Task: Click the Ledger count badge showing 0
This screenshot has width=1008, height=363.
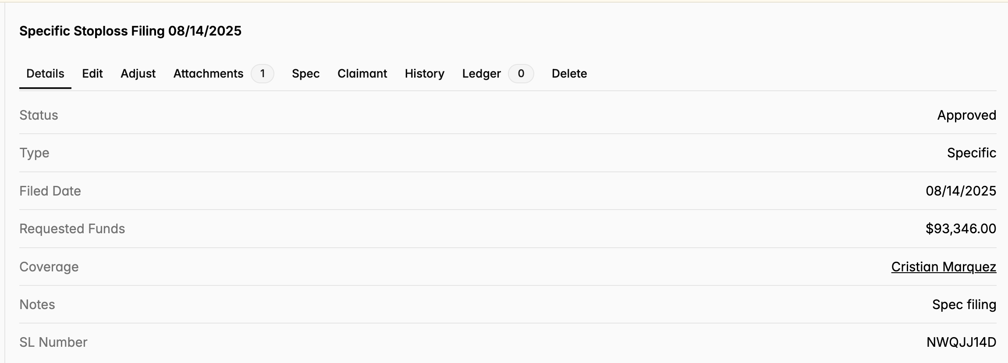Action: pos(521,74)
